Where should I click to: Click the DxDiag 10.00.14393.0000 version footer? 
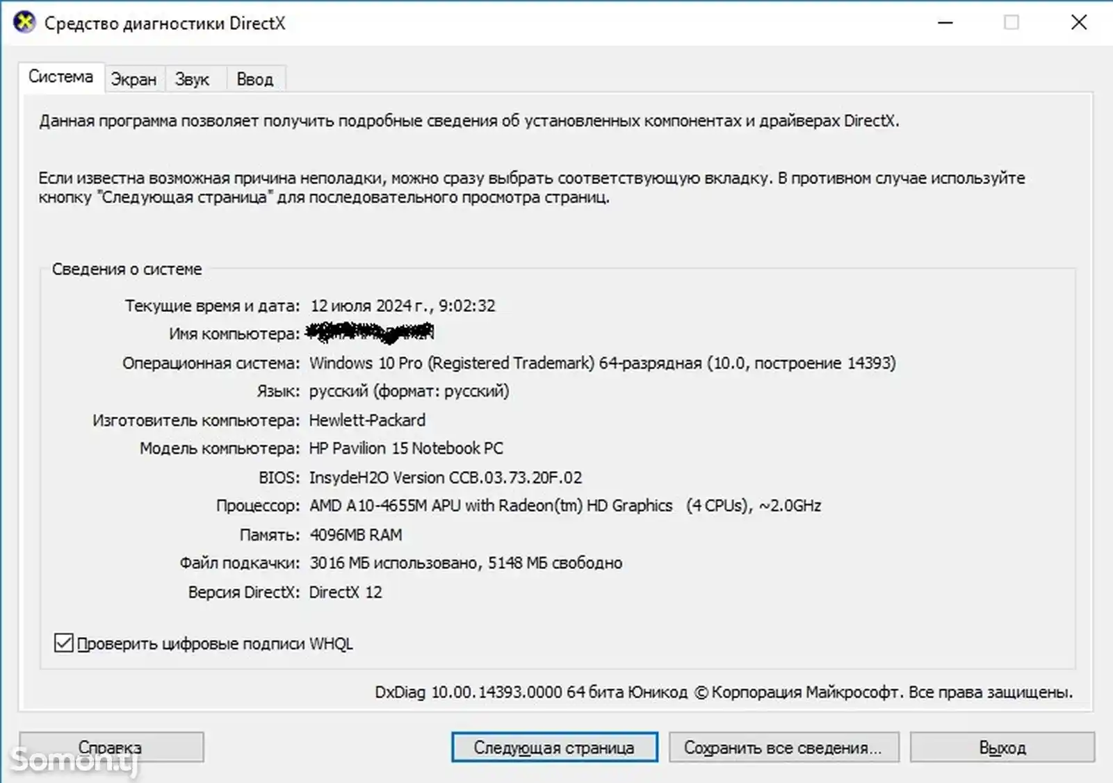724,692
